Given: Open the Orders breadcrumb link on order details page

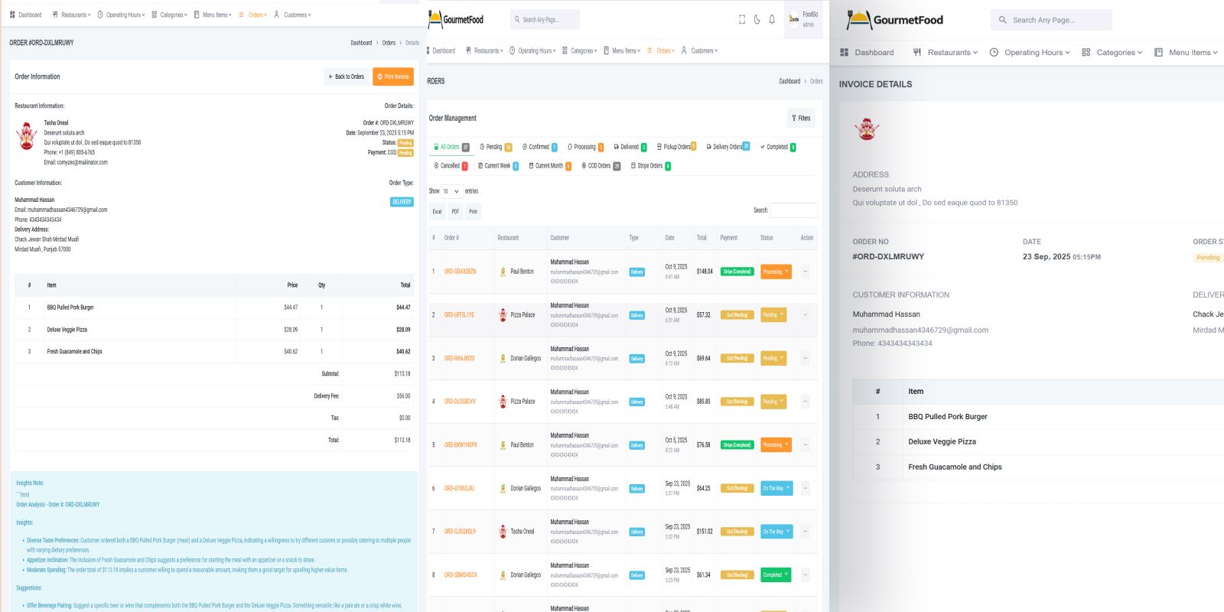Looking at the screenshot, I should tap(389, 43).
